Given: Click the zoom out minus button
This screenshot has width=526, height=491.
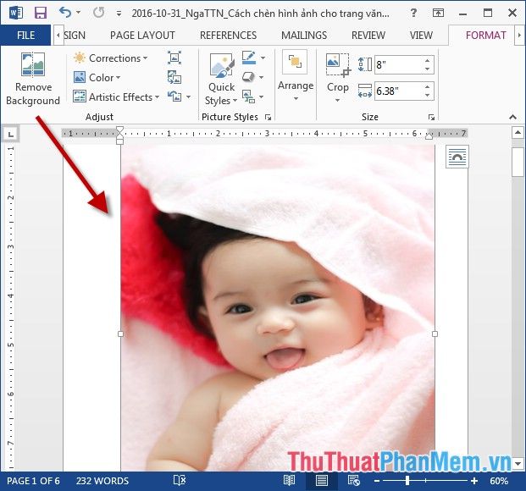Looking at the screenshot, I should click(376, 481).
